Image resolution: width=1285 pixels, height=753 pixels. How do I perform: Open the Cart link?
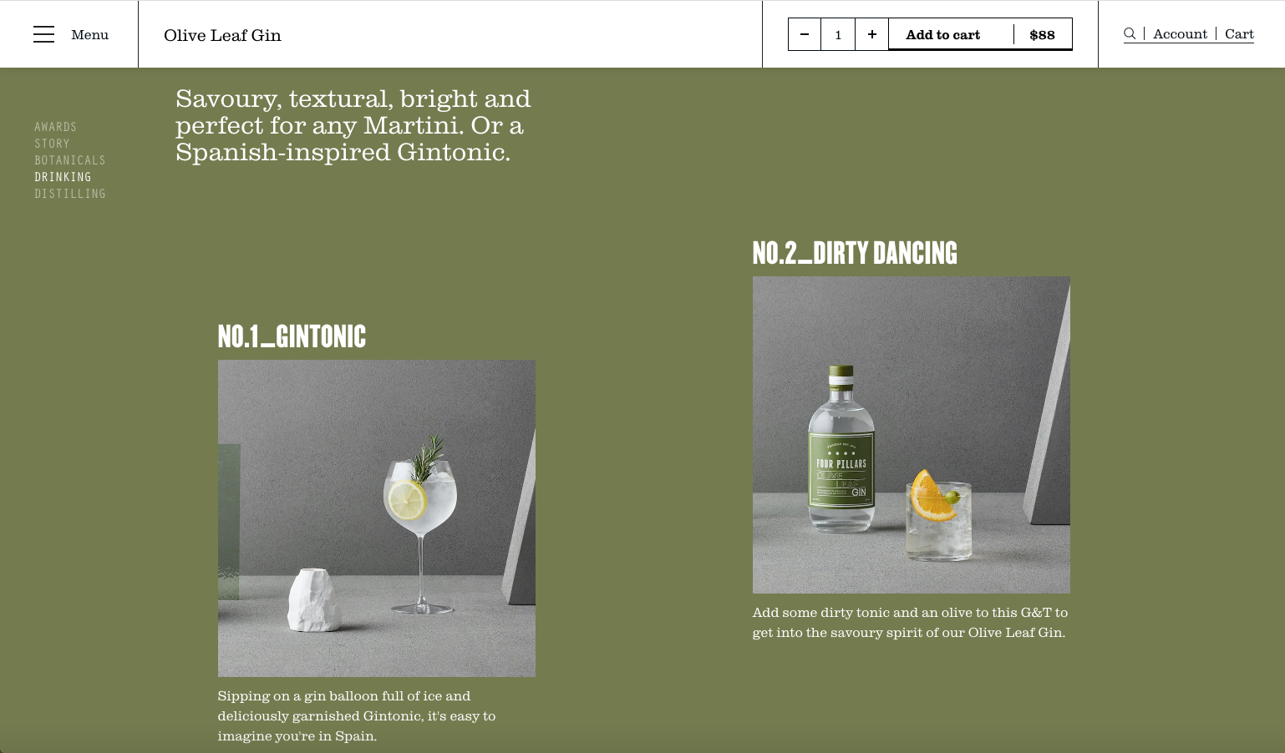coord(1239,33)
